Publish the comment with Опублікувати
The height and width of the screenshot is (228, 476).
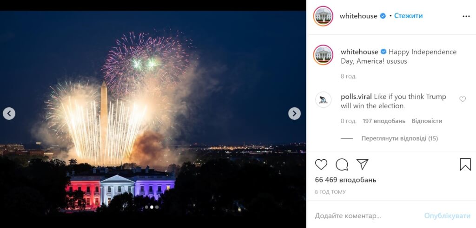pyautogui.click(x=447, y=216)
